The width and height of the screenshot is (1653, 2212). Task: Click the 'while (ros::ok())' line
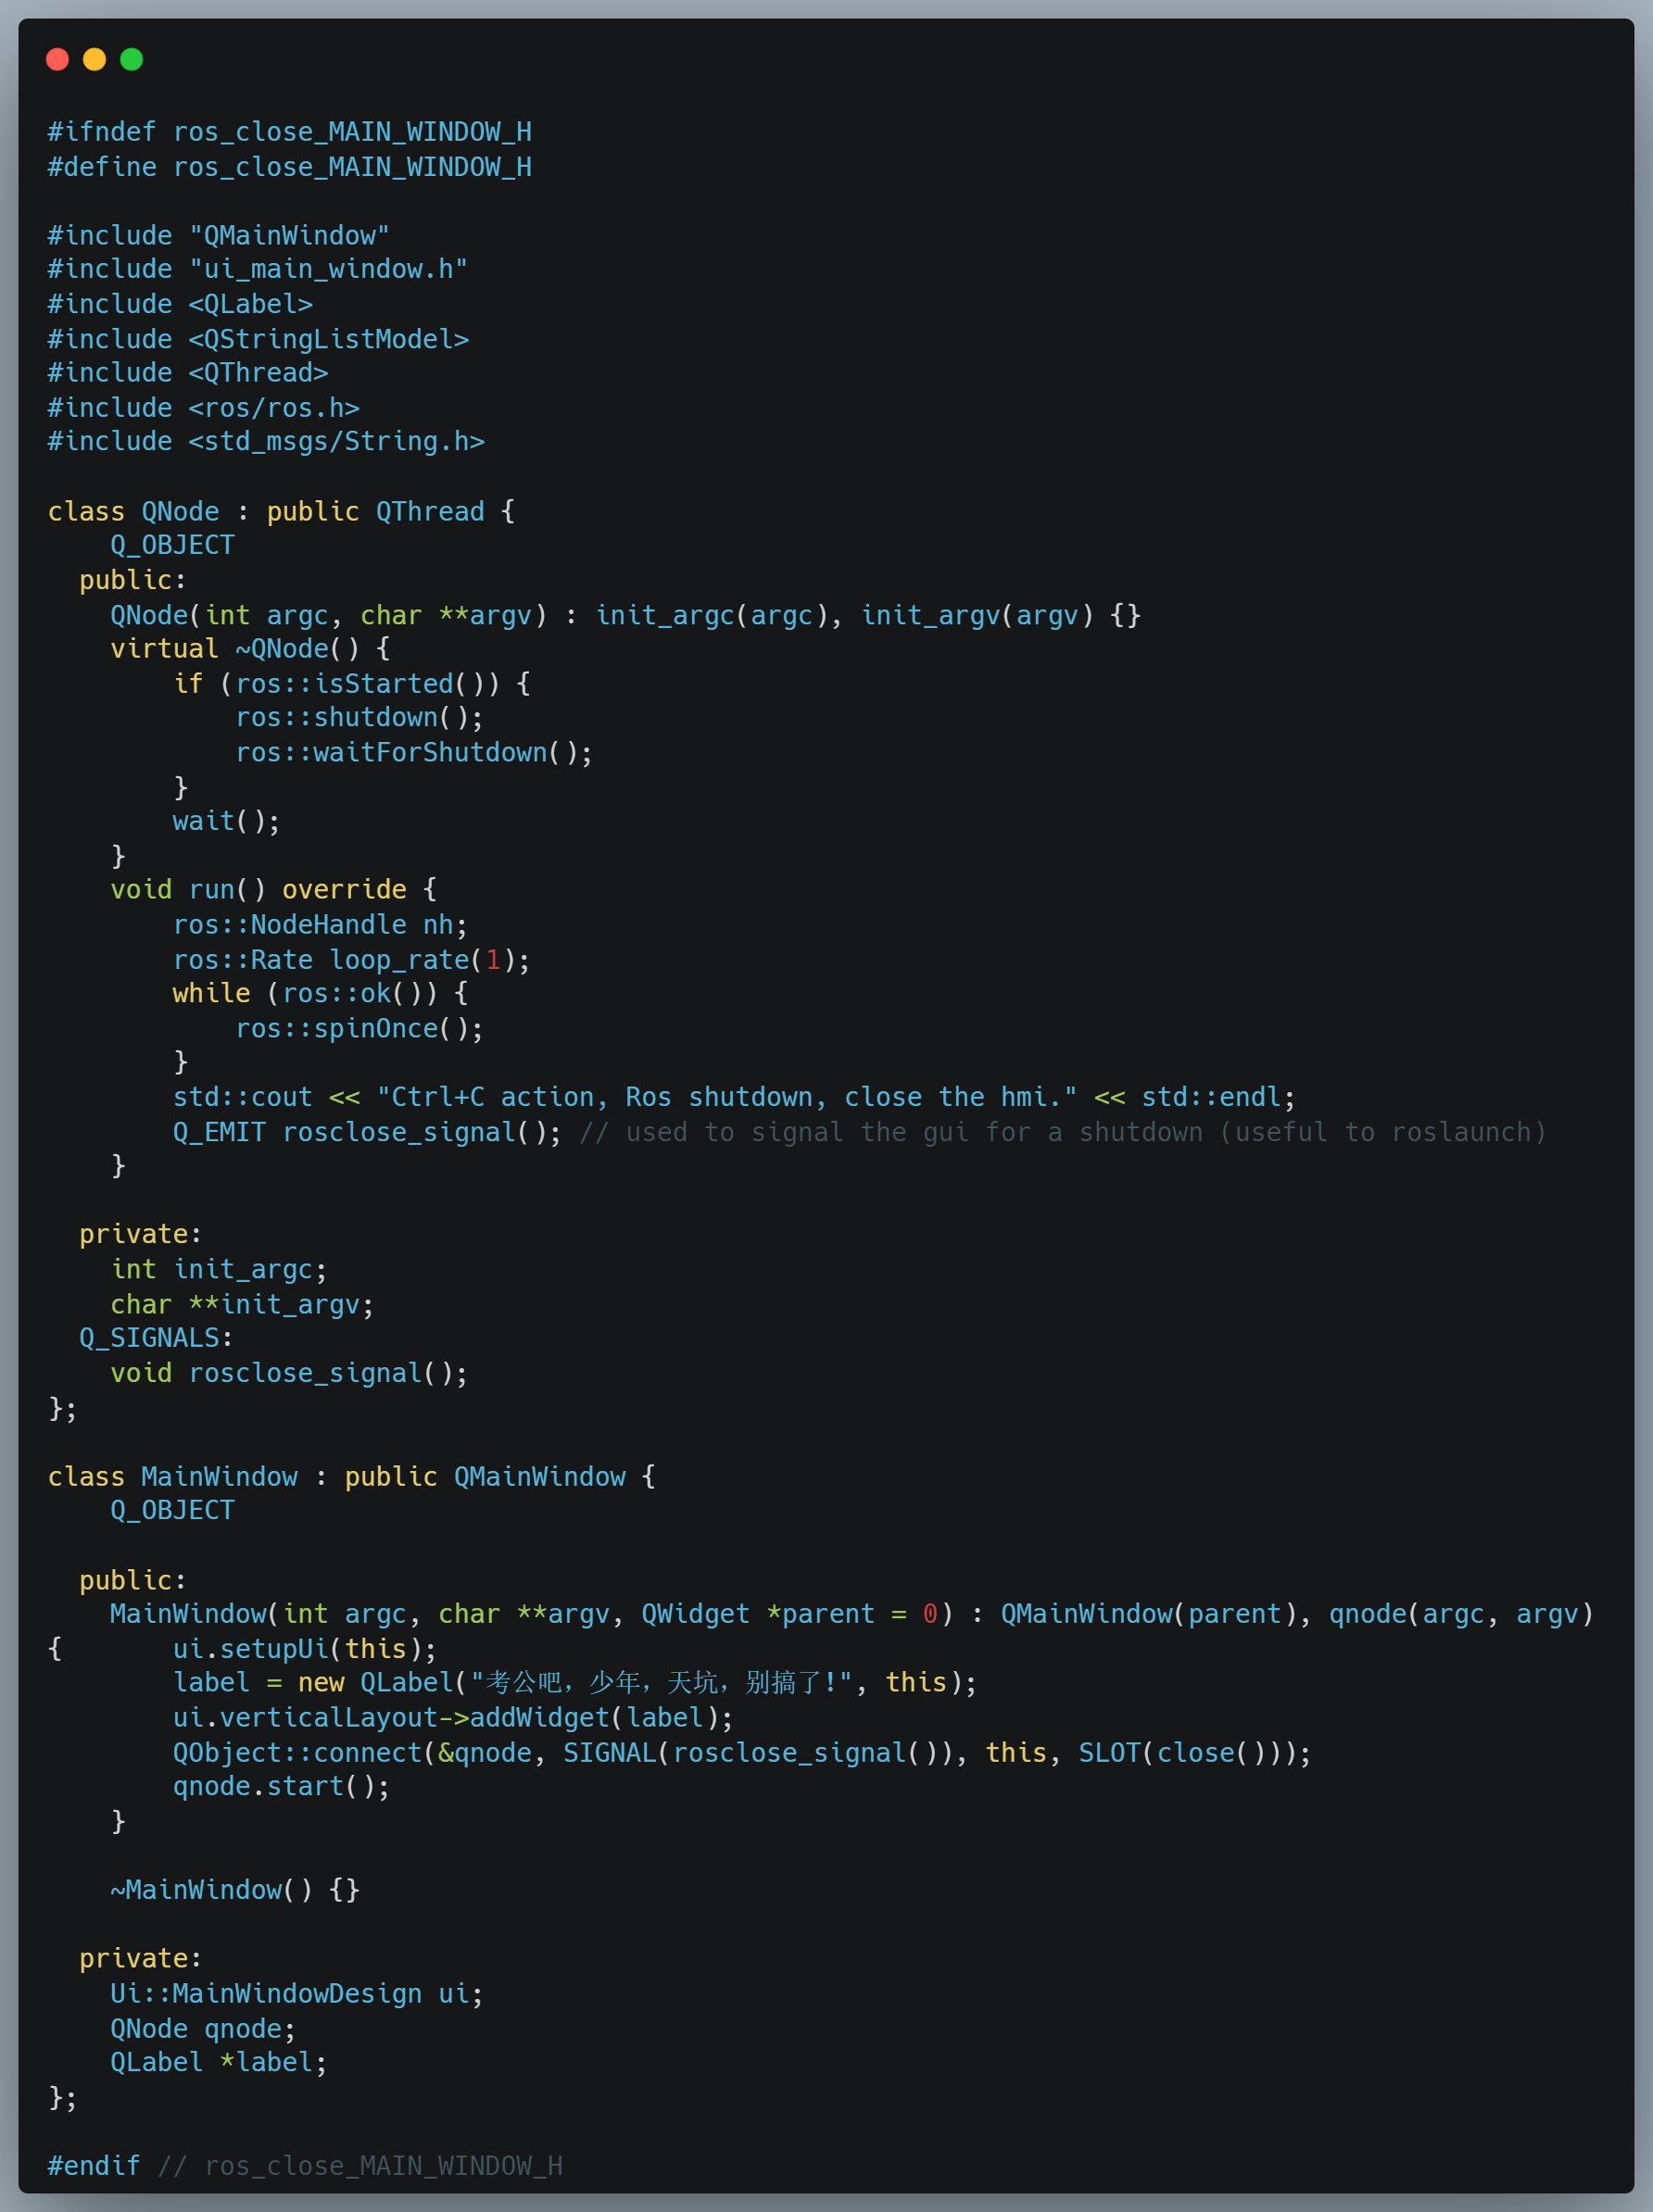(321, 994)
